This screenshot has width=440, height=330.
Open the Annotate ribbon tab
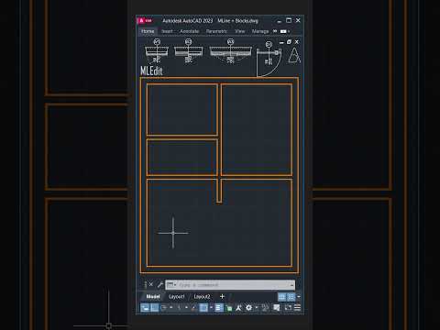pos(190,31)
